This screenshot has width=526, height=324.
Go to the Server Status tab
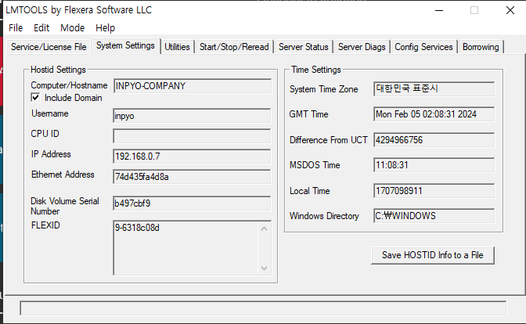pos(303,47)
